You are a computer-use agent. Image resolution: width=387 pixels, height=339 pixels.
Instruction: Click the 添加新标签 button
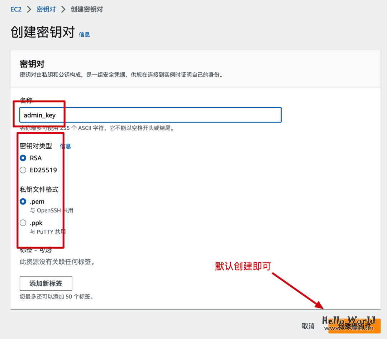46,283
